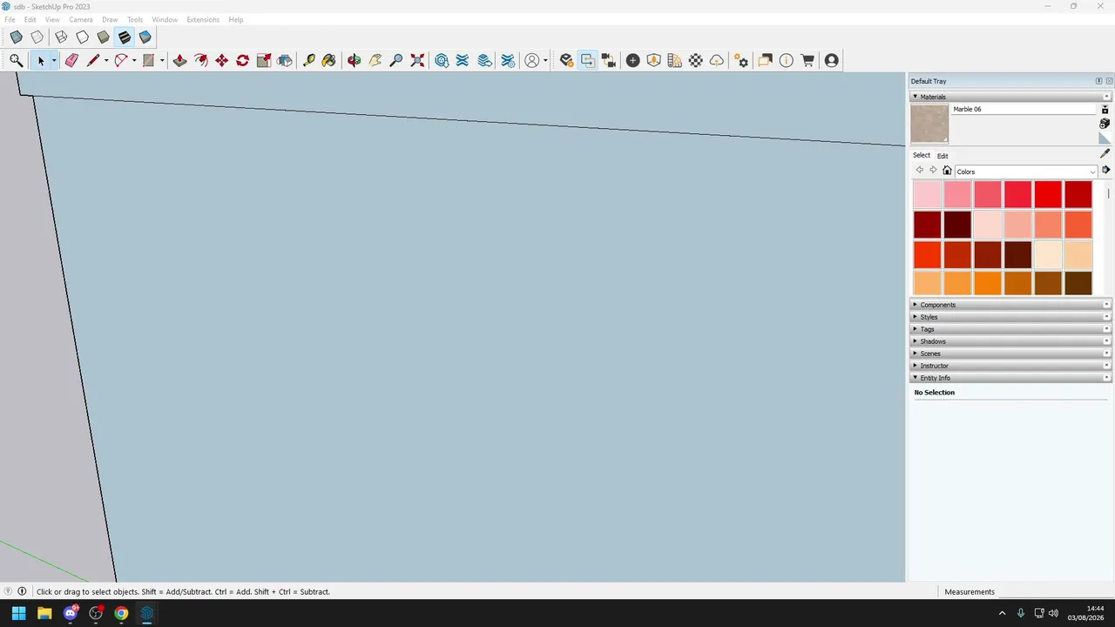Select the Tape Measure tool
Screen dimensions: 1115x627
pos(308,60)
